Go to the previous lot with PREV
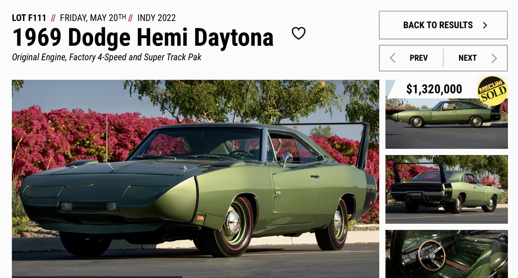Screen dimensions: 518x278 pos(411,58)
